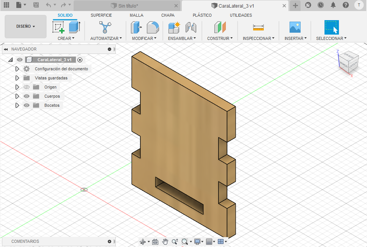Select the Joint tool
This screenshot has width=367, height=247.
click(x=191, y=27)
